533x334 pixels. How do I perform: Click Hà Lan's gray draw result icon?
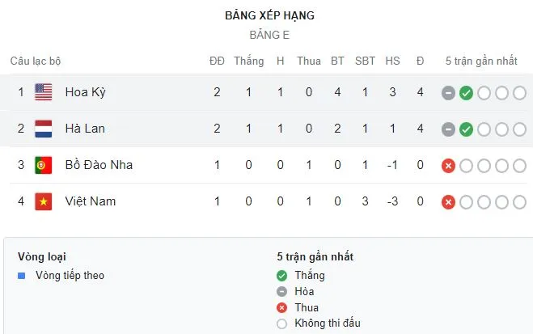[x=448, y=129]
